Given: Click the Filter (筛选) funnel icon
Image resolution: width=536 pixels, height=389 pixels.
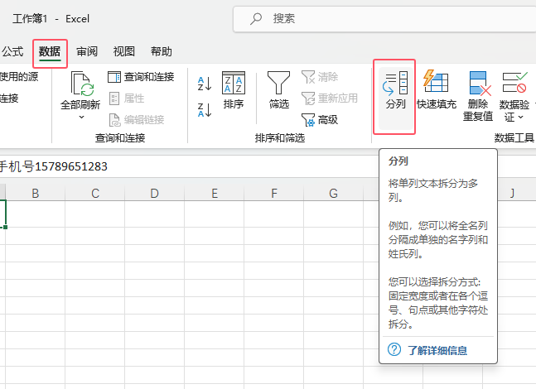Looking at the screenshot, I should click(x=278, y=83).
